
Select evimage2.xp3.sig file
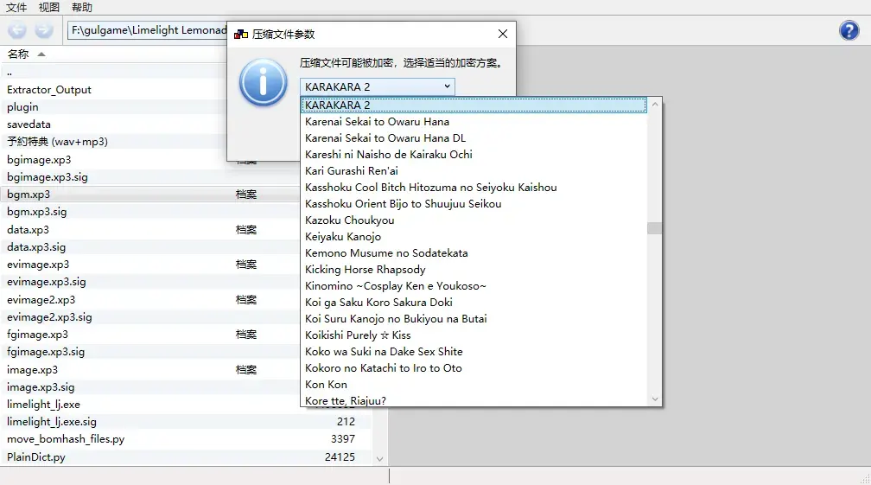click(x=49, y=316)
